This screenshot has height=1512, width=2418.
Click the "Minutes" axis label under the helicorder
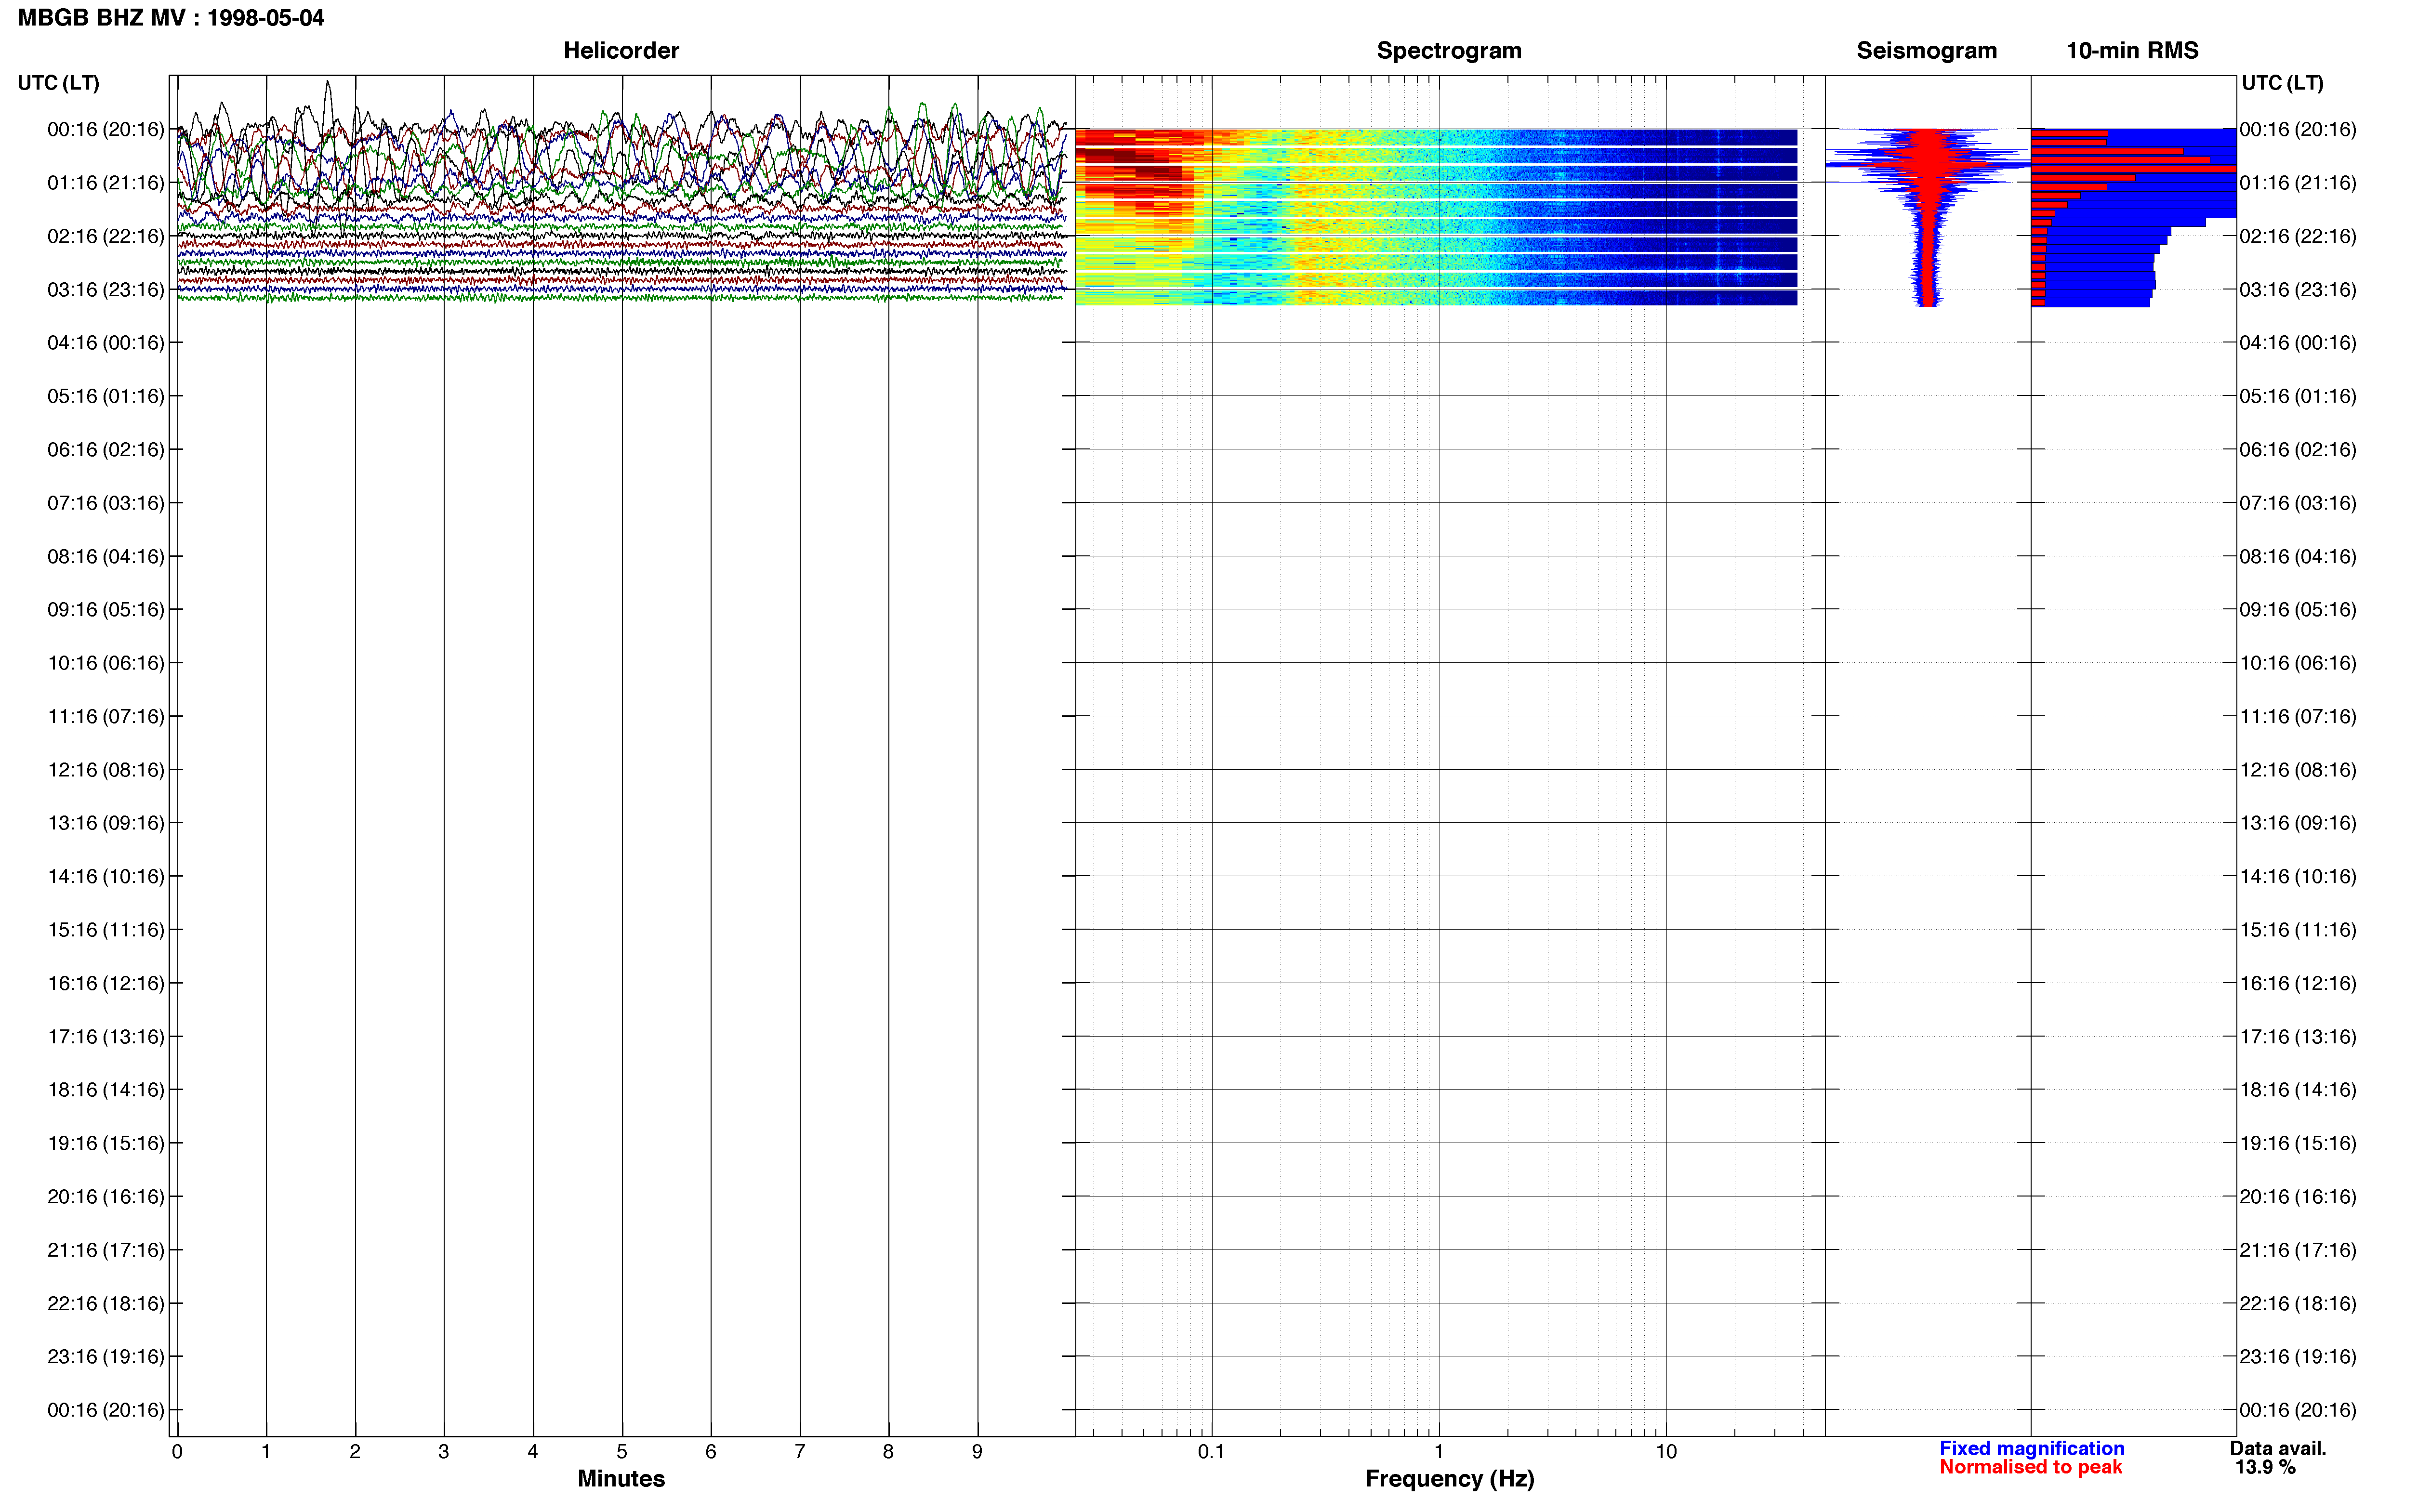621,1479
